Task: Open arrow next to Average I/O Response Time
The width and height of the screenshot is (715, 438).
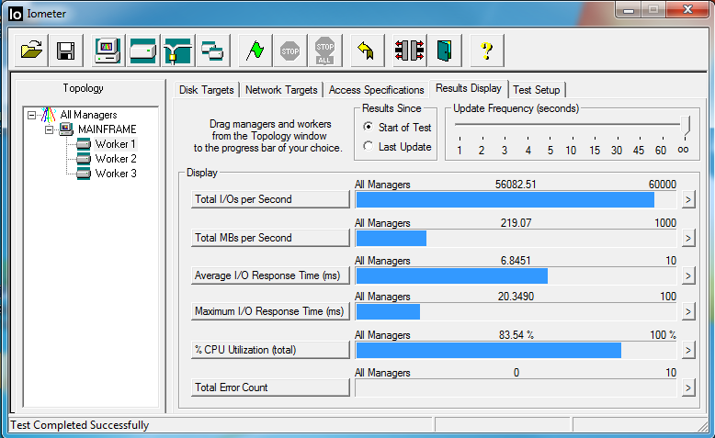Action: point(688,275)
